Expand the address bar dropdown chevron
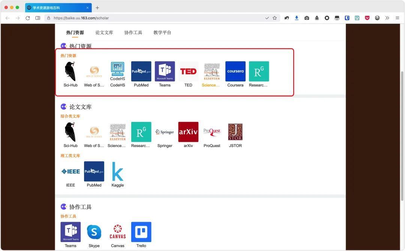Viewport: 405px width, 251px height. click(267, 18)
